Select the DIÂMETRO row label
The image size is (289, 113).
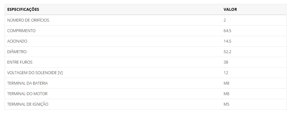[17, 52]
